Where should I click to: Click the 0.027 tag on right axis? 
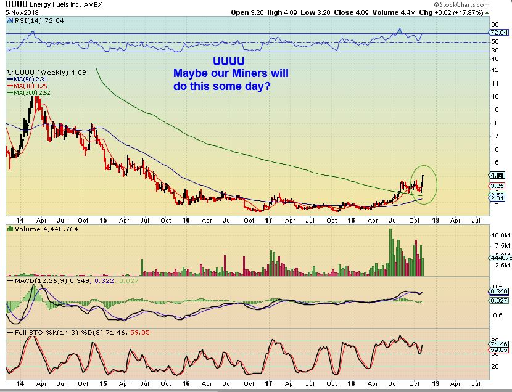pyautogui.click(x=498, y=300)
